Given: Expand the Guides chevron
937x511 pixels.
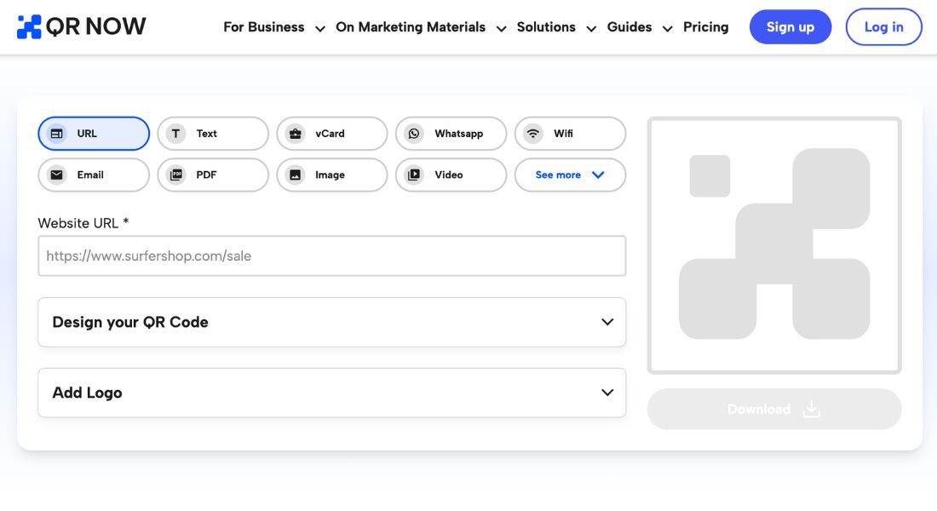Looking at the screenshot, I should click(668, 29).
